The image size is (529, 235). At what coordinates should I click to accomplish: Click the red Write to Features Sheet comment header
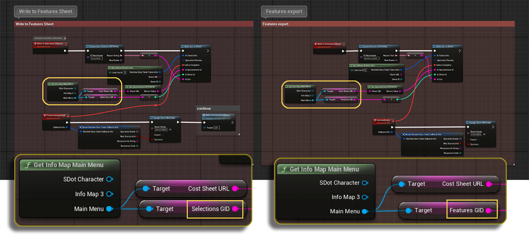pyautogui.click(x=133, y=24)
